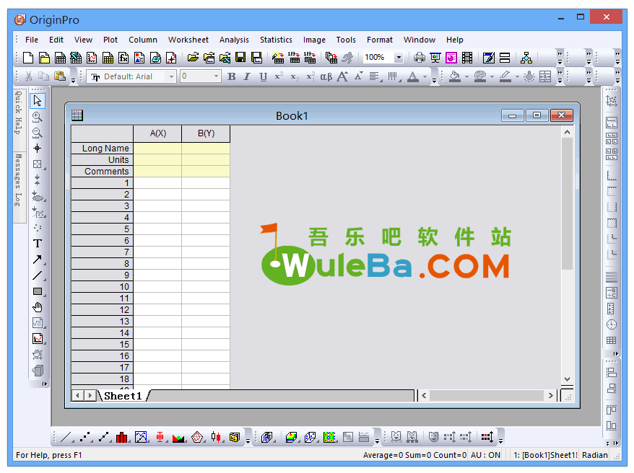Click the A(X) column header

tap(157, 133)
